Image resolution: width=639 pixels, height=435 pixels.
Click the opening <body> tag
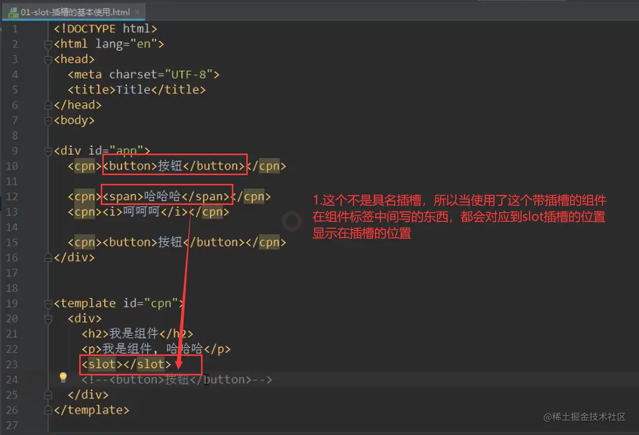[x=75, y=120]
